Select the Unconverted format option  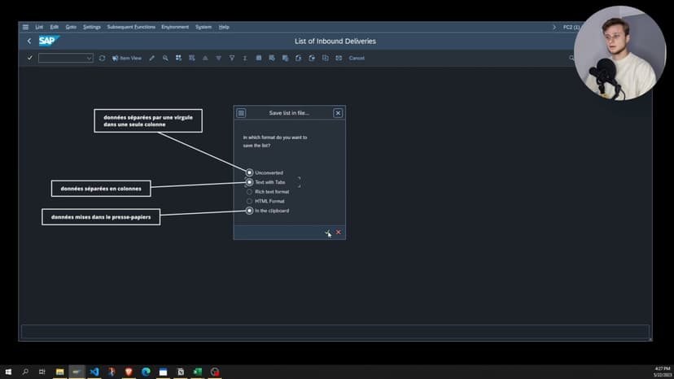point(249,172)
